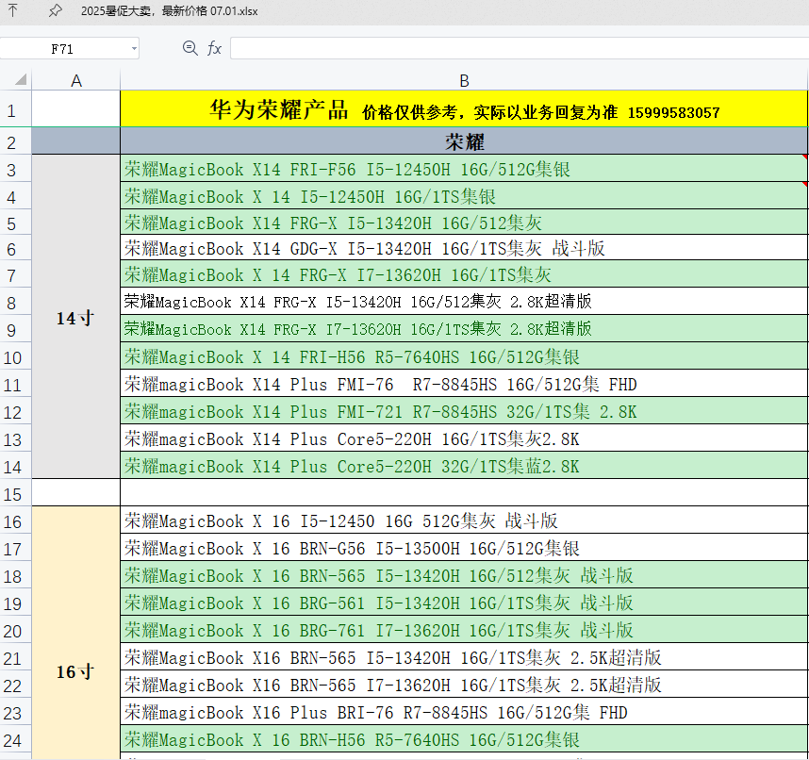The height and width of the screenshot is (760, 809).
Task: Select cell X 14 I5-12450H 16G/1TS集银
Action: point(464,195)
